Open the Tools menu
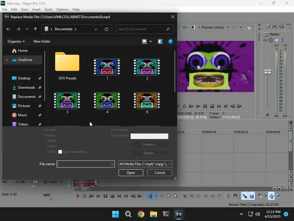Image resolution: width=294 pixels, height=221 pixels. (x=48, y=9)
